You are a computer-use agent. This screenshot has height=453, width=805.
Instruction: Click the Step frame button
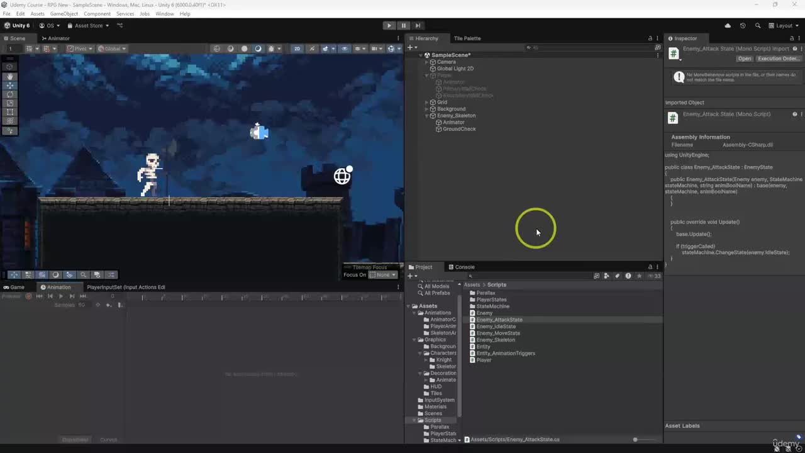click(418, 26)
